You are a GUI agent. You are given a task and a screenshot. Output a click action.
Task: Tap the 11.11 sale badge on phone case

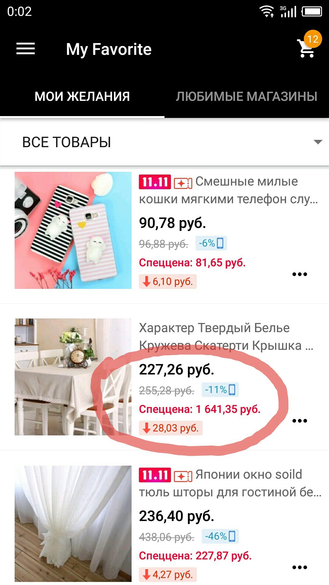coord(155,182)
